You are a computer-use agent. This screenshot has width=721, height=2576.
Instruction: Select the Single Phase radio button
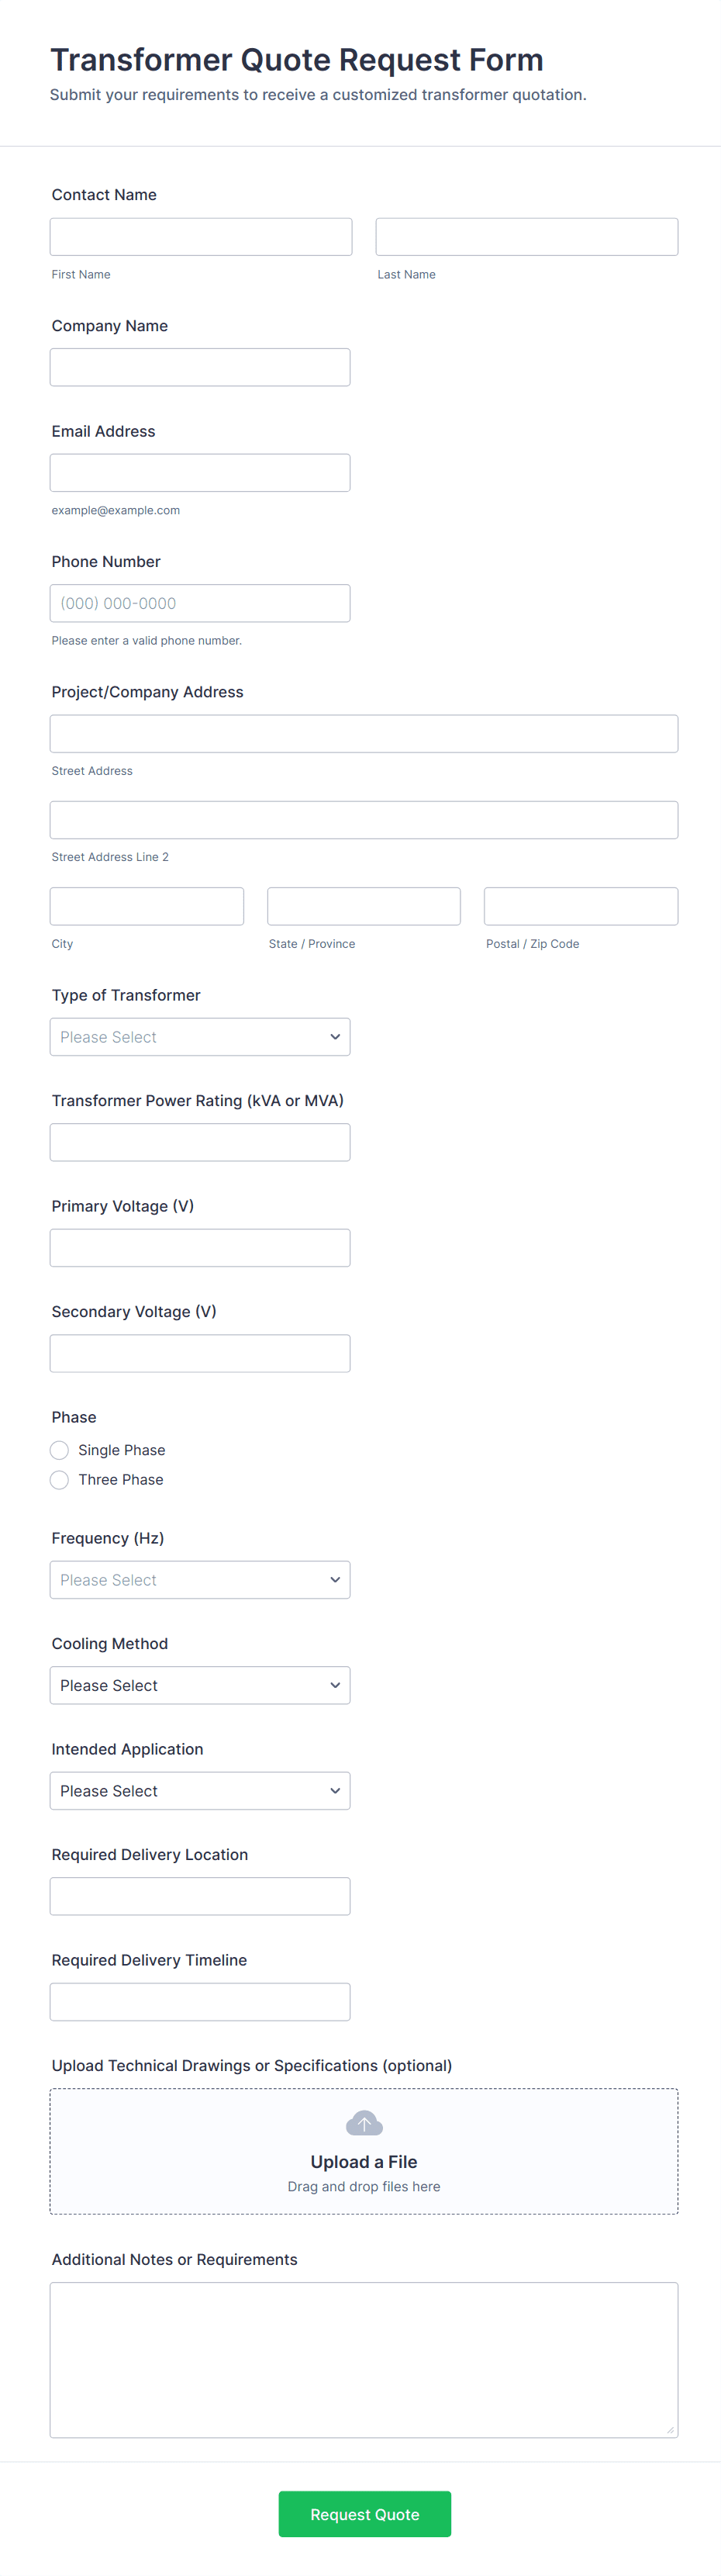(x=60, y=1450)
